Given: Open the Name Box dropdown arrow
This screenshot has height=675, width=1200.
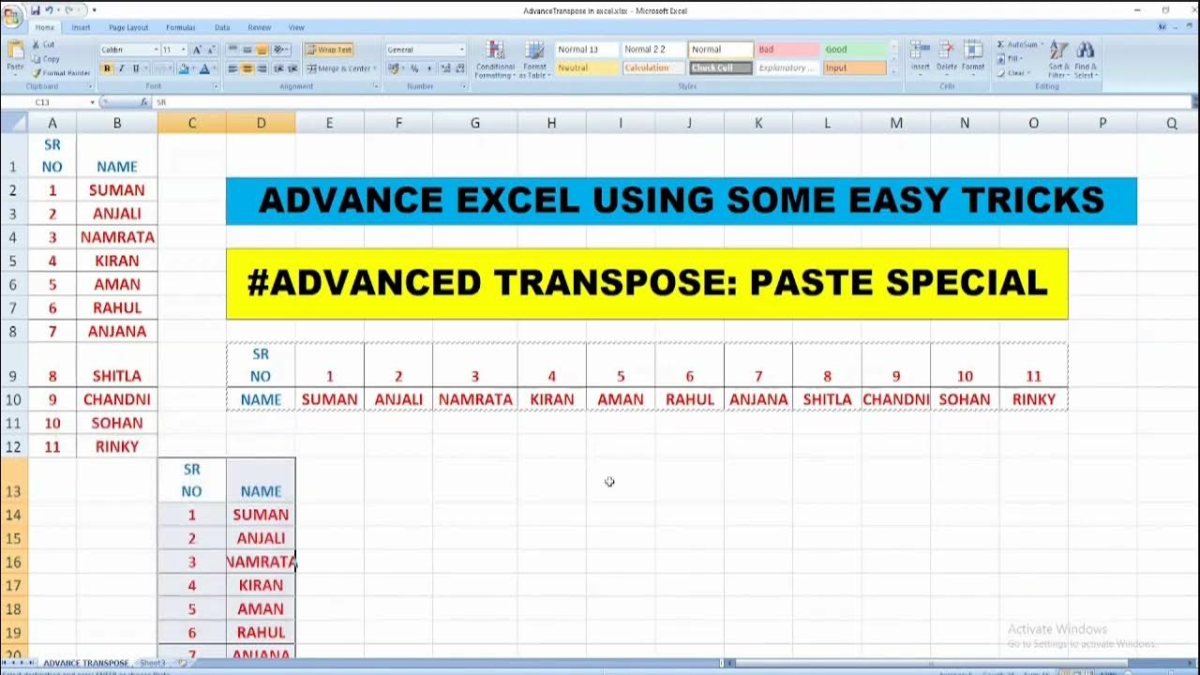Looking at the screenshot, I should [92, 101].
